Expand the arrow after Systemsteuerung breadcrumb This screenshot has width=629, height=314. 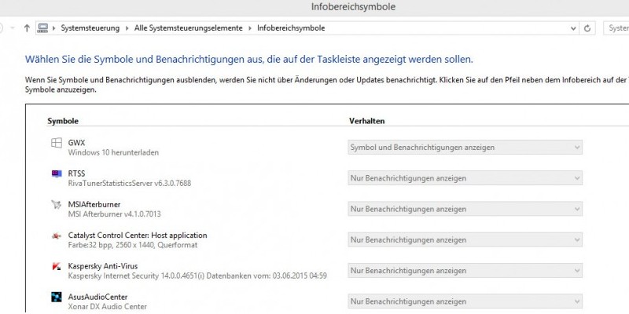pos(127,28)
